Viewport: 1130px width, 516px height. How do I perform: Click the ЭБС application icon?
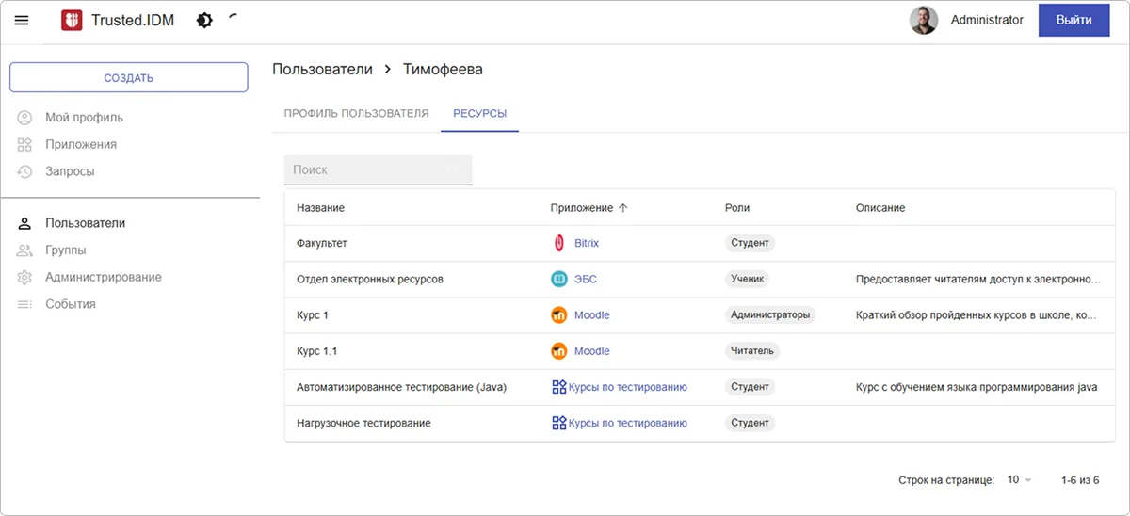tap(559, 280)
